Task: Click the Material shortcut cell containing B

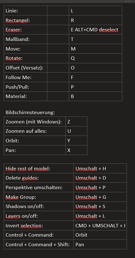Action: pyautogui.click(x=95, y=96)
